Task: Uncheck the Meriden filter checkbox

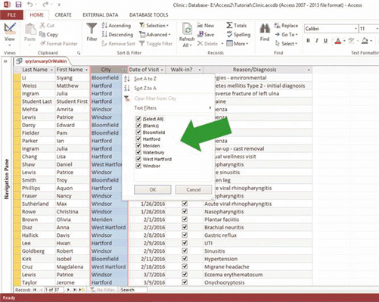Action: pyautogui.click(x=138, y=145)
